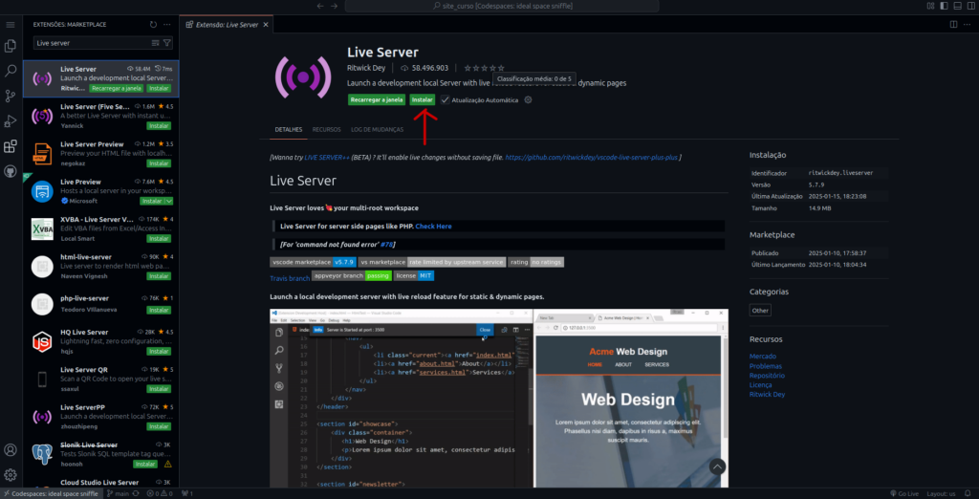
Task: Split the editor to the right
Action: [953, 24]
